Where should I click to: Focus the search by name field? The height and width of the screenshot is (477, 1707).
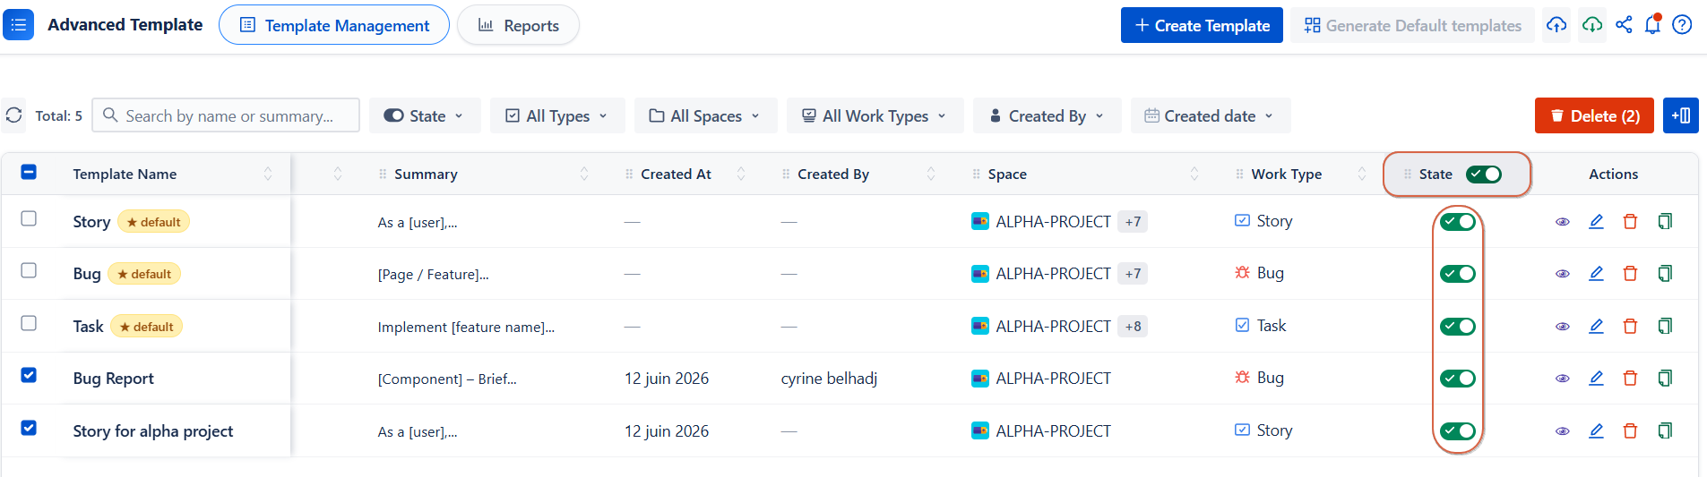coord(226,115)
